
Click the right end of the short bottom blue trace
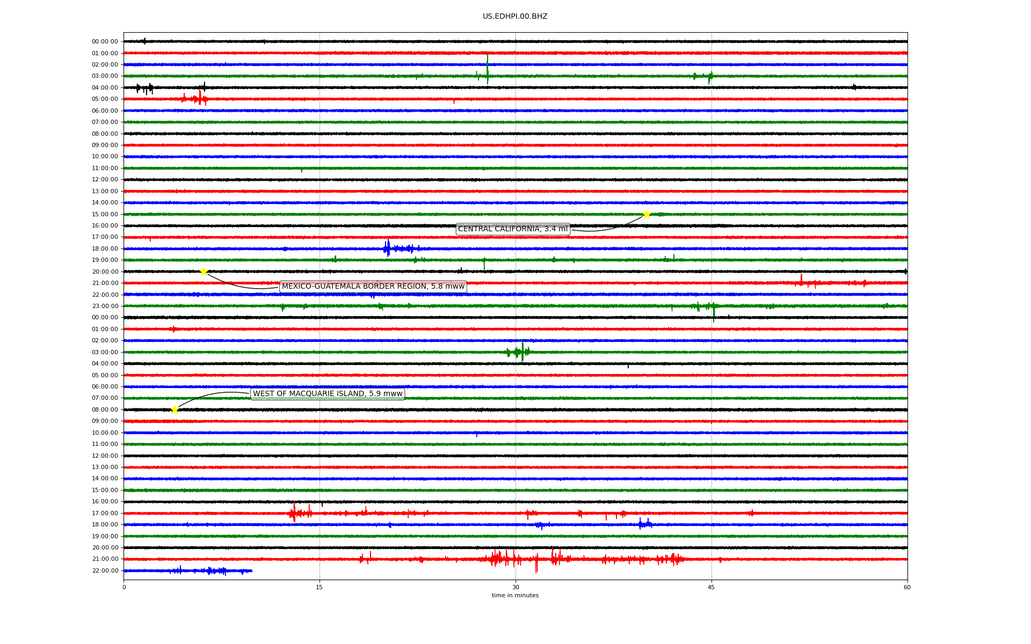(x=251, y=570)
